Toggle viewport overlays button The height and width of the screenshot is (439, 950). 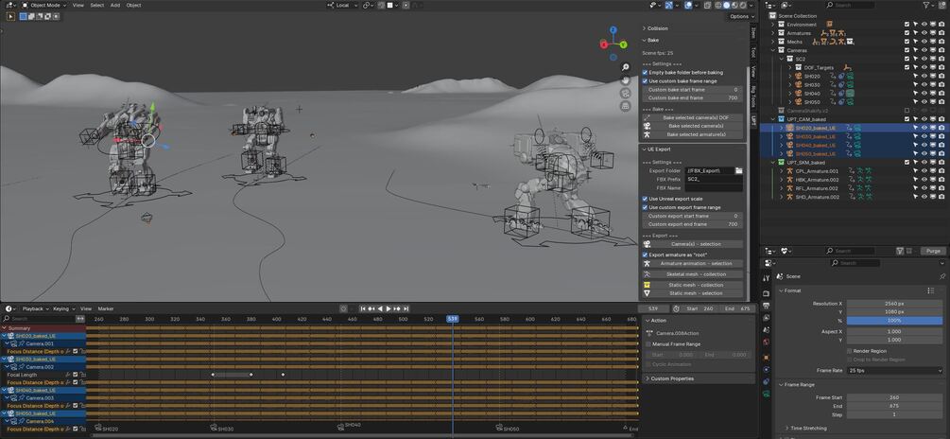click(689, 5)
